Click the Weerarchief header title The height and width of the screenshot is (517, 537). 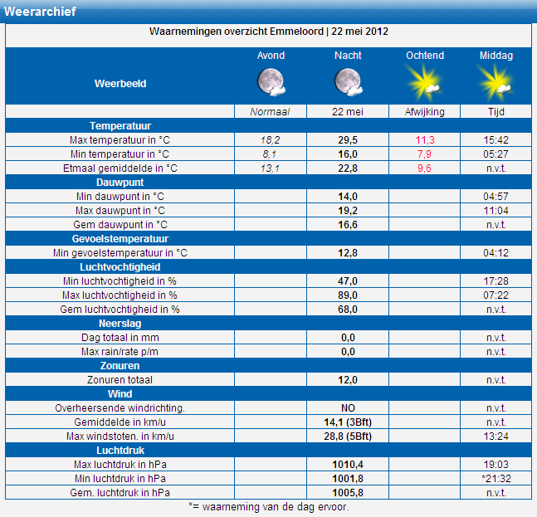[40, 12]
